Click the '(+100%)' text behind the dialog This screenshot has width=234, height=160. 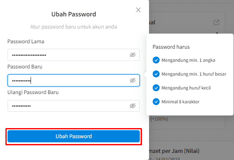(x=159, y=119)
